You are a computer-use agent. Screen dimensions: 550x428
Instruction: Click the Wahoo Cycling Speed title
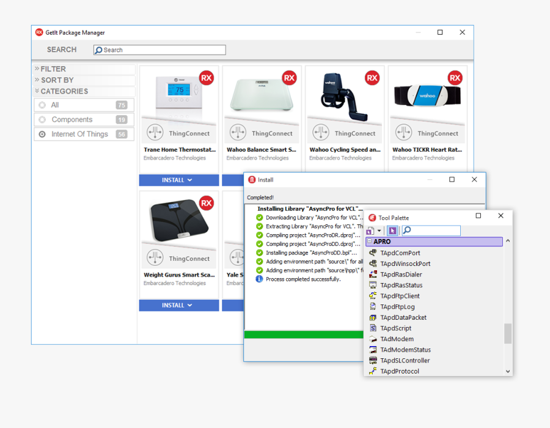coord(345,149)
